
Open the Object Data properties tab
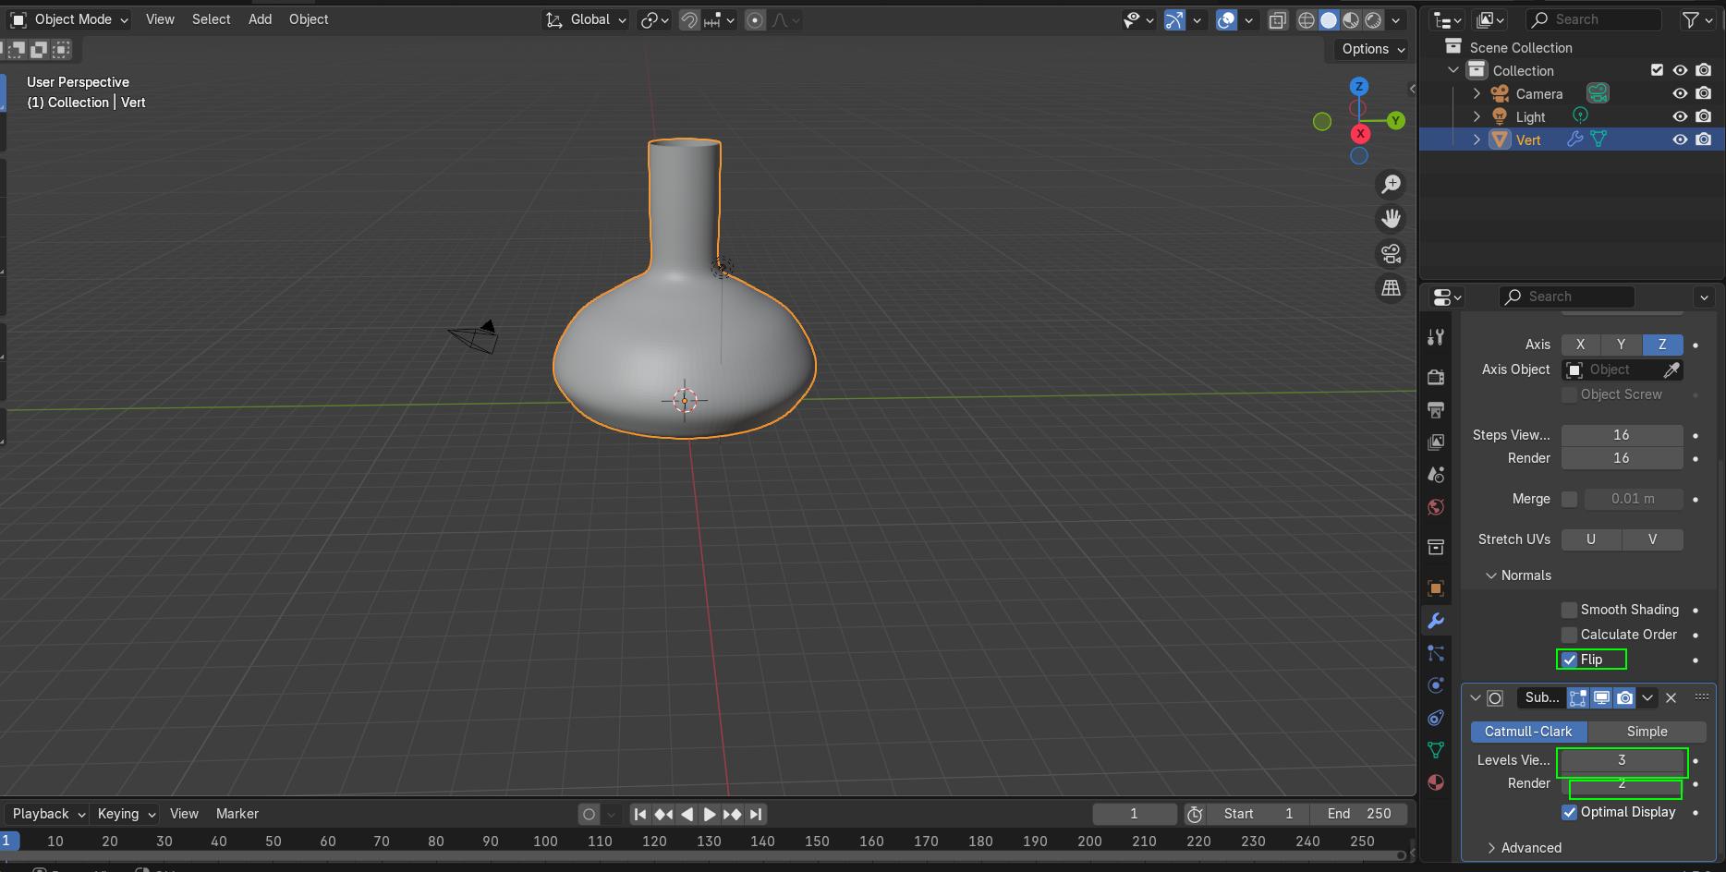(1435, 750)
